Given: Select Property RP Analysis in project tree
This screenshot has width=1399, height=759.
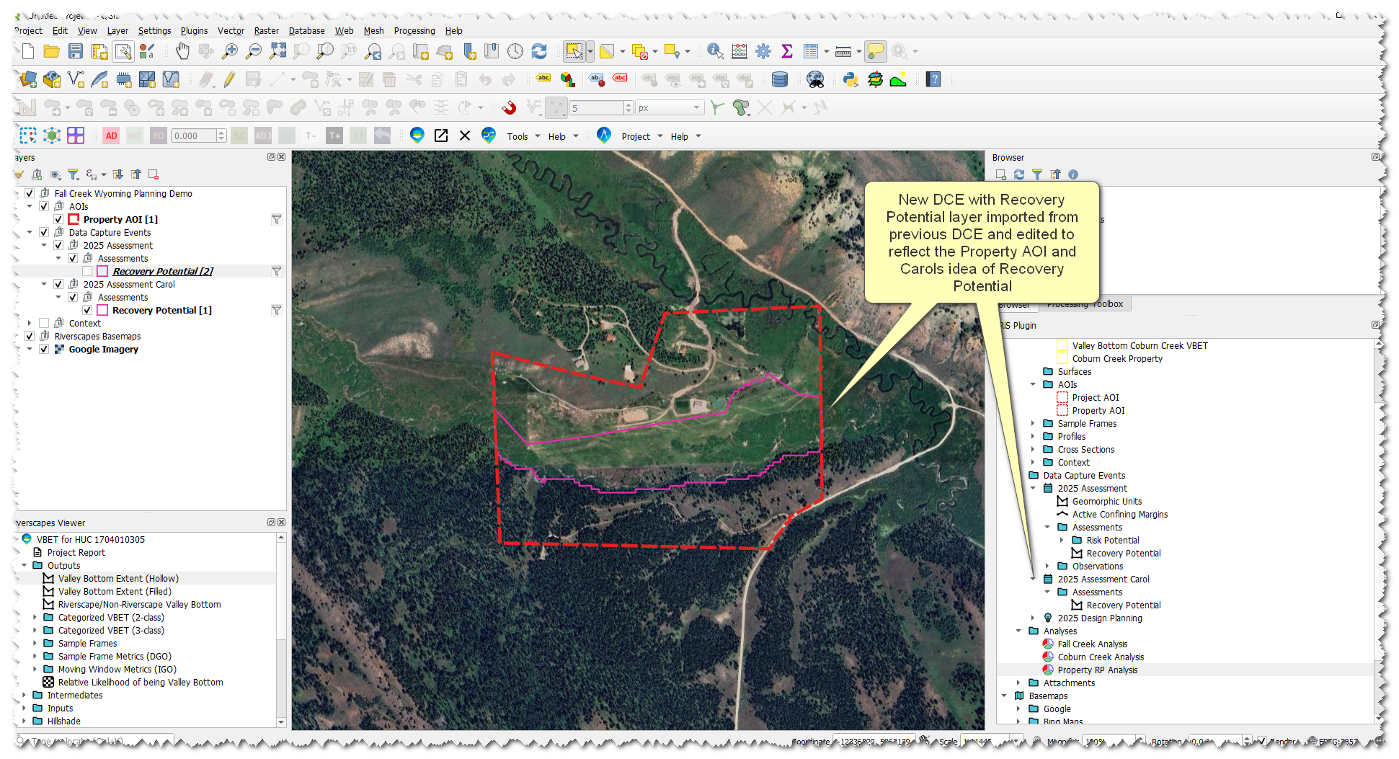Looking at the screenshot, I should tap(1097, 670).
